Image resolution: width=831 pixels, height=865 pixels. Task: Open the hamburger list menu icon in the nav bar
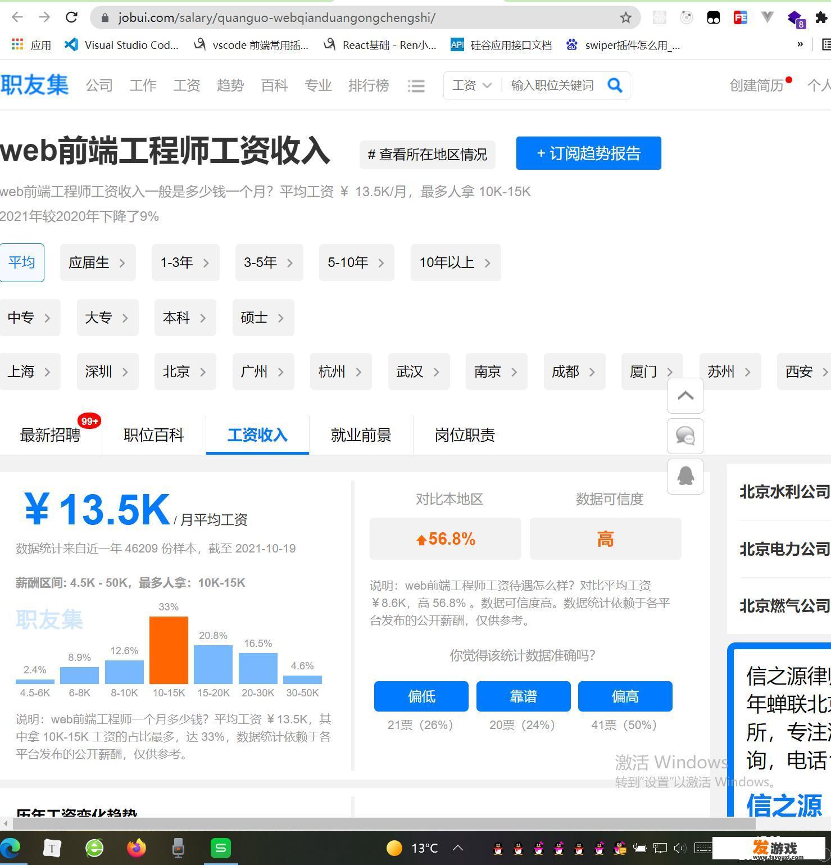pos(416,86)
